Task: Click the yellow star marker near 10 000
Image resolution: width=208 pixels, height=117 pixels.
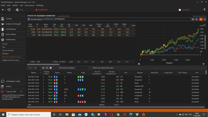Action: coord(164,45)
